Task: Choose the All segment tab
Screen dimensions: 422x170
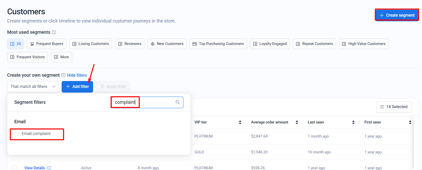Action: [x=16, y=44]
